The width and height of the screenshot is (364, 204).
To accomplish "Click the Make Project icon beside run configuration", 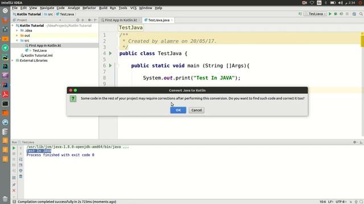I will 300,14.
